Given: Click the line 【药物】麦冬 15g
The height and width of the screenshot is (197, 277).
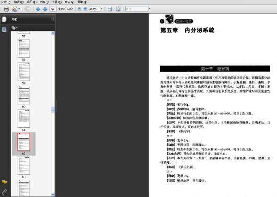Looking at the screenshot, I should (x=178, y=140).
